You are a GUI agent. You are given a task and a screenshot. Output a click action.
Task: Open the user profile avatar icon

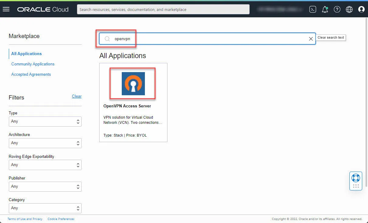[x=361, y=9]
